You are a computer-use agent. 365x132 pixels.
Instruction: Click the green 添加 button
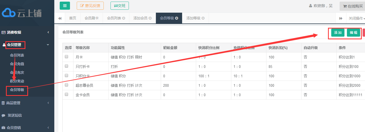pos(338,33)
